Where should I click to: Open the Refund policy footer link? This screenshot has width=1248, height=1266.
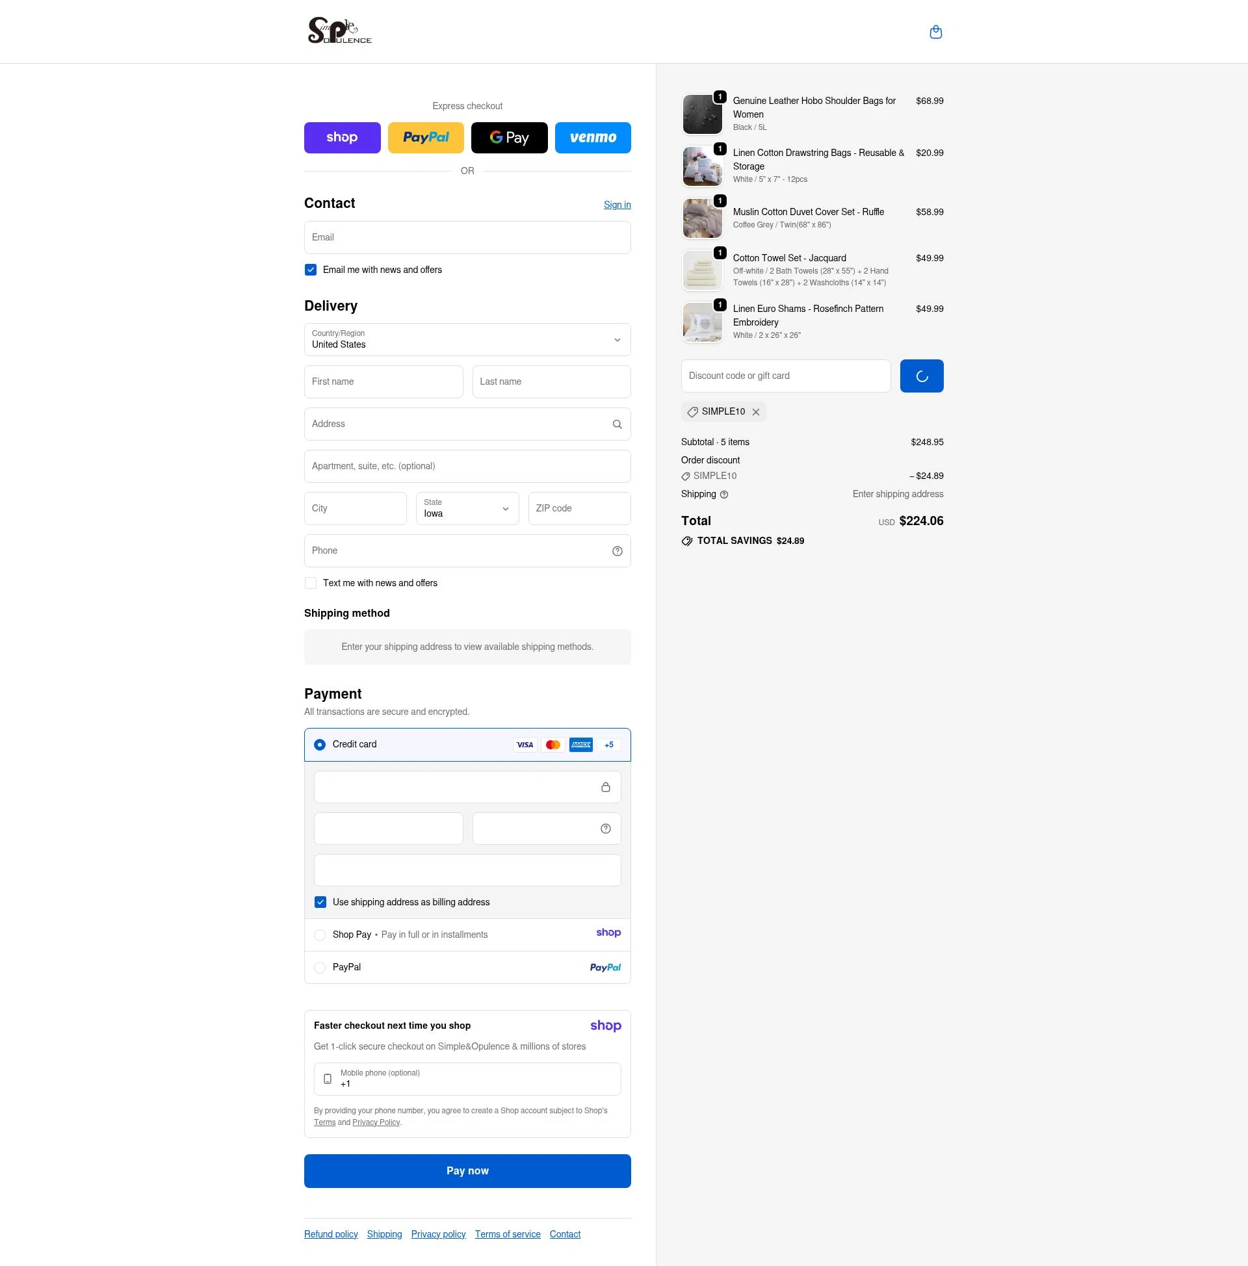330,1234
